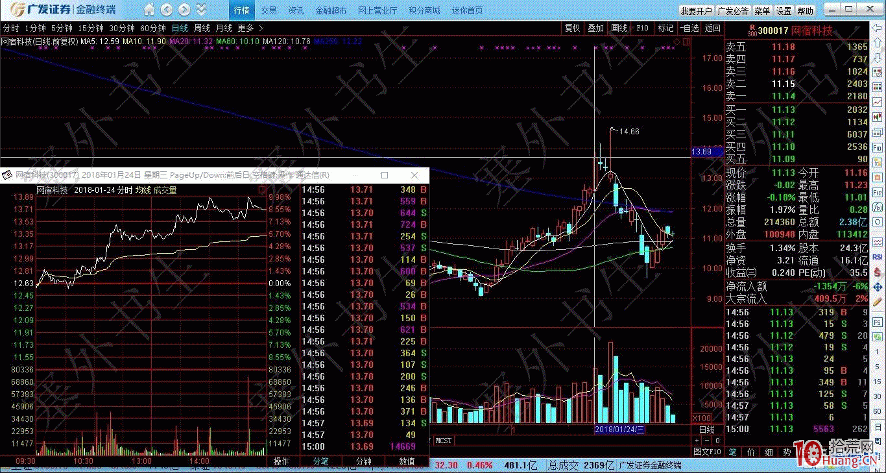Open the watchlist report sidebar icon

[x=878, y=73]
